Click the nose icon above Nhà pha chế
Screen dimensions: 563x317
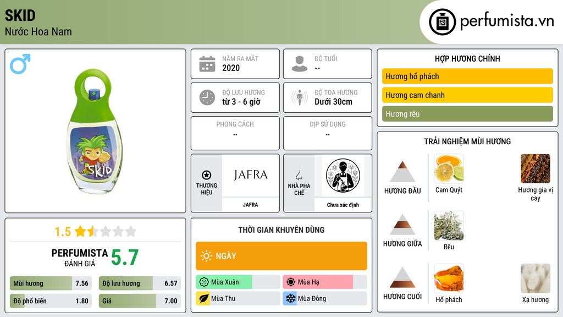(x=299, y=175)
